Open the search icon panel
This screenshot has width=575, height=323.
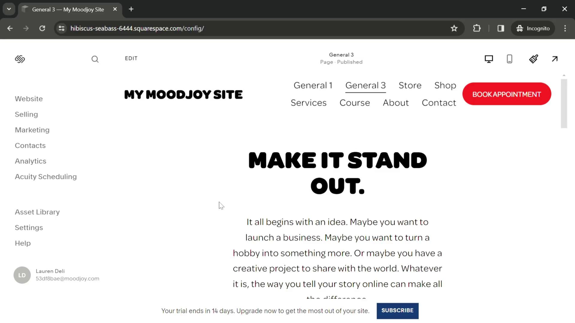point(95,59)
